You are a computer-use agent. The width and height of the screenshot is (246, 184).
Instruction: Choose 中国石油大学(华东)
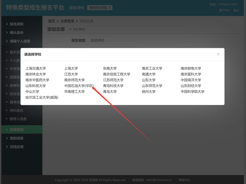click(79, 86)
